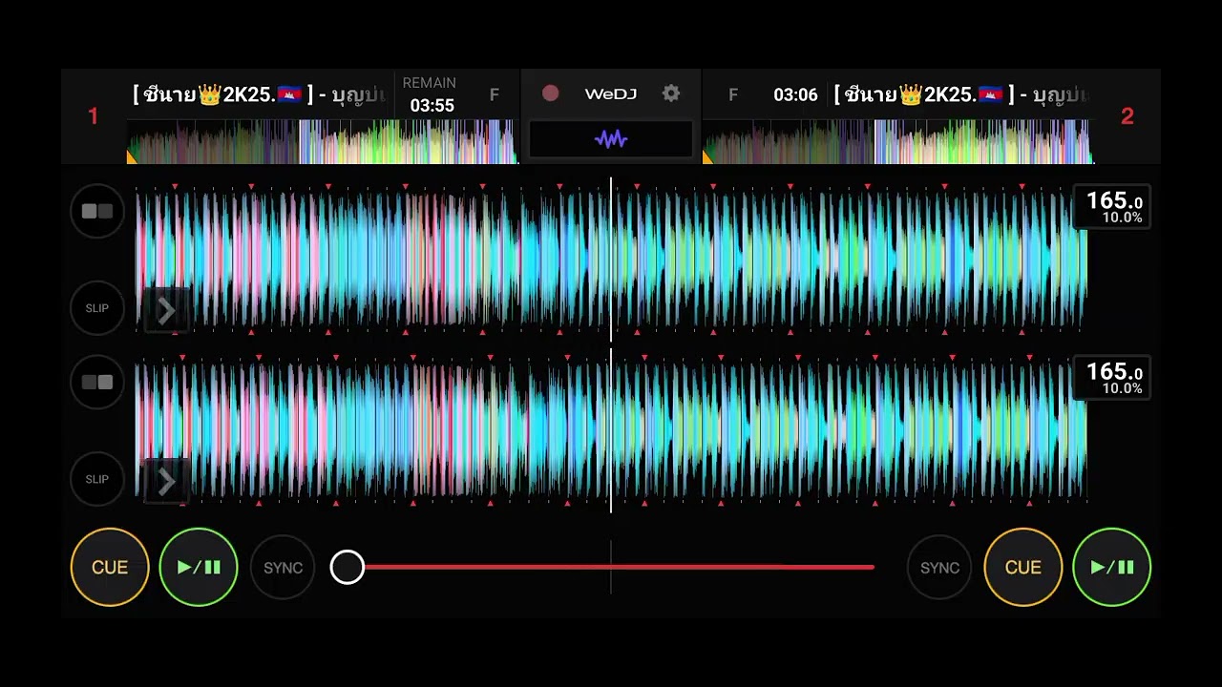Click deck 2 enlarged scrolling waveform
Viewport: 1222px width, 687px height.
[611, 430]
